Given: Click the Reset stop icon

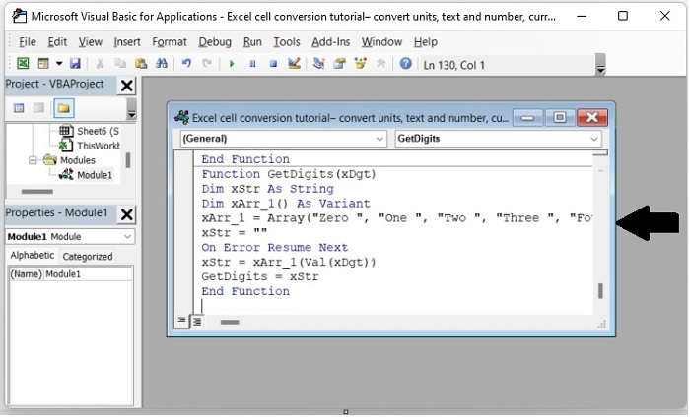Looking at the screenshot, I should point(273,64).
